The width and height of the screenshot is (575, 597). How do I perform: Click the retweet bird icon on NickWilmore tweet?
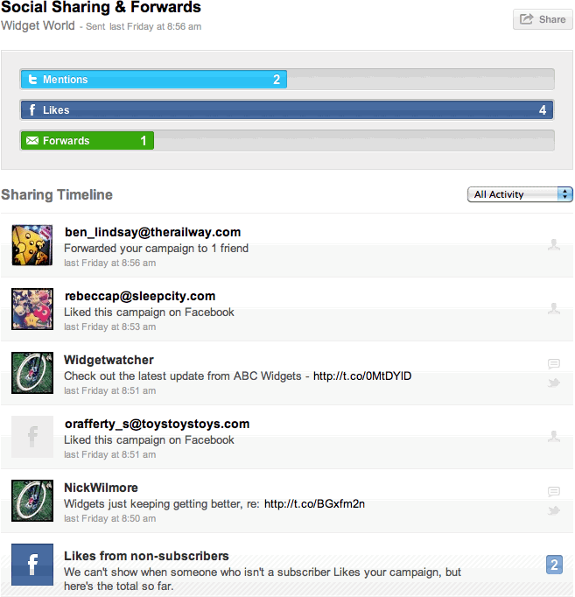[x=553, y=510]
